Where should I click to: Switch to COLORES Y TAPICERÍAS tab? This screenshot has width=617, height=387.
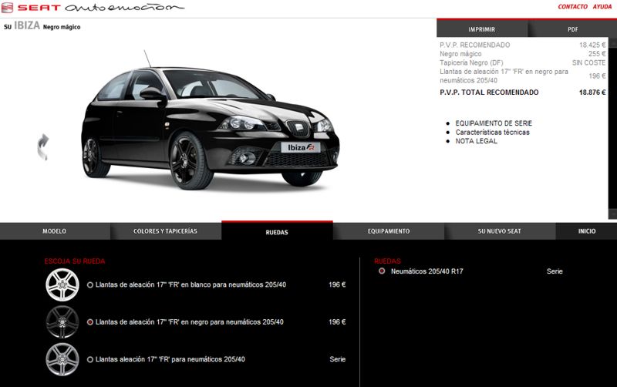(x=166, y=231)
